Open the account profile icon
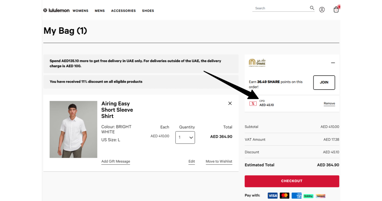 coord(322,10)
